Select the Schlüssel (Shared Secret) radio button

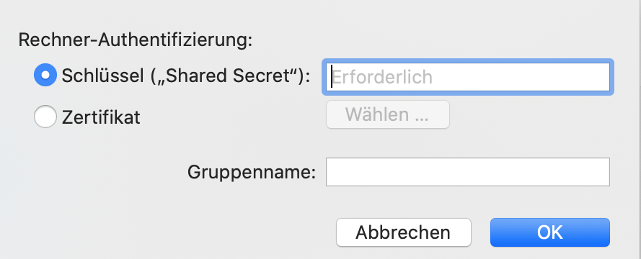click(45, 75)
